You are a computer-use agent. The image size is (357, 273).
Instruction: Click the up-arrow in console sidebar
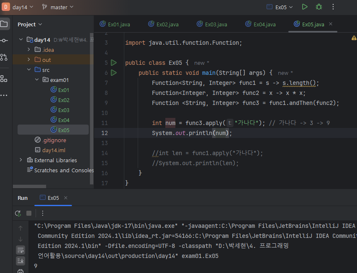21,228
